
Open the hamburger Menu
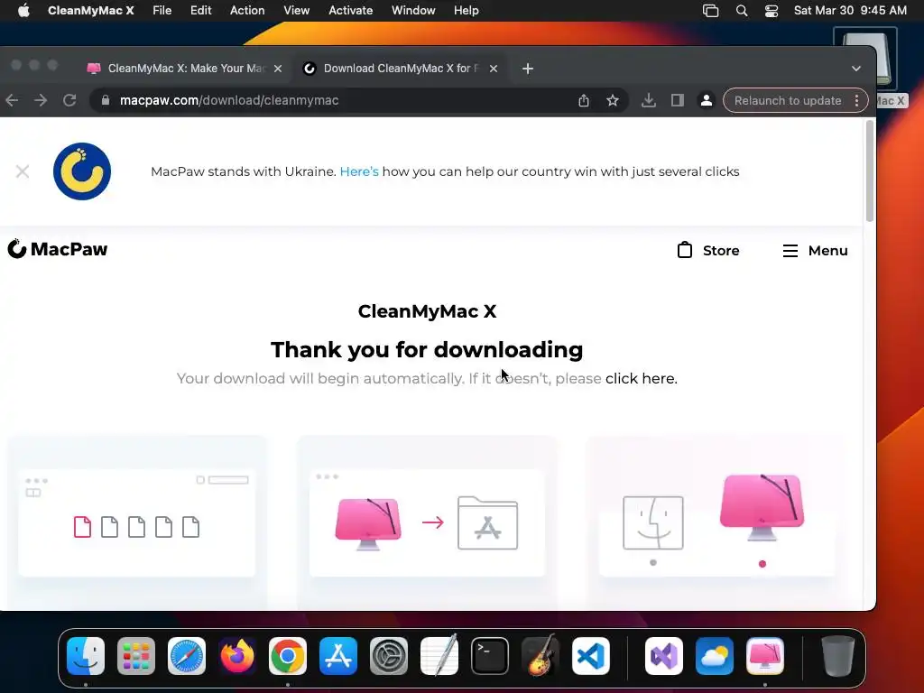coord(816,251)
